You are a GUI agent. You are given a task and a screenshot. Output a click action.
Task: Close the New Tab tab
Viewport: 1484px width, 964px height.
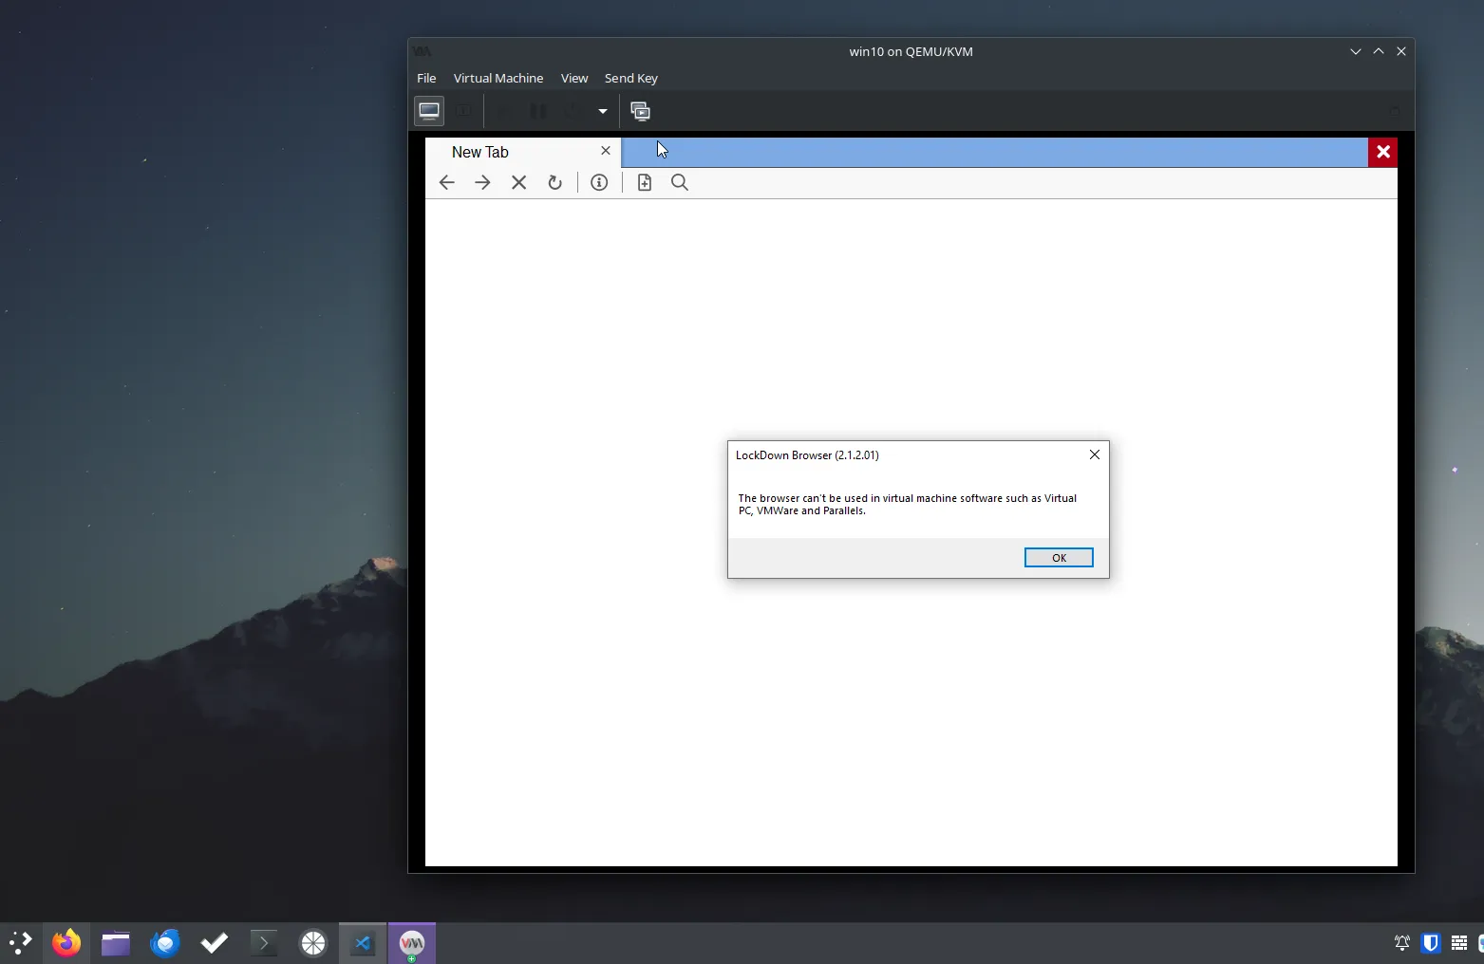pos(605,151)
